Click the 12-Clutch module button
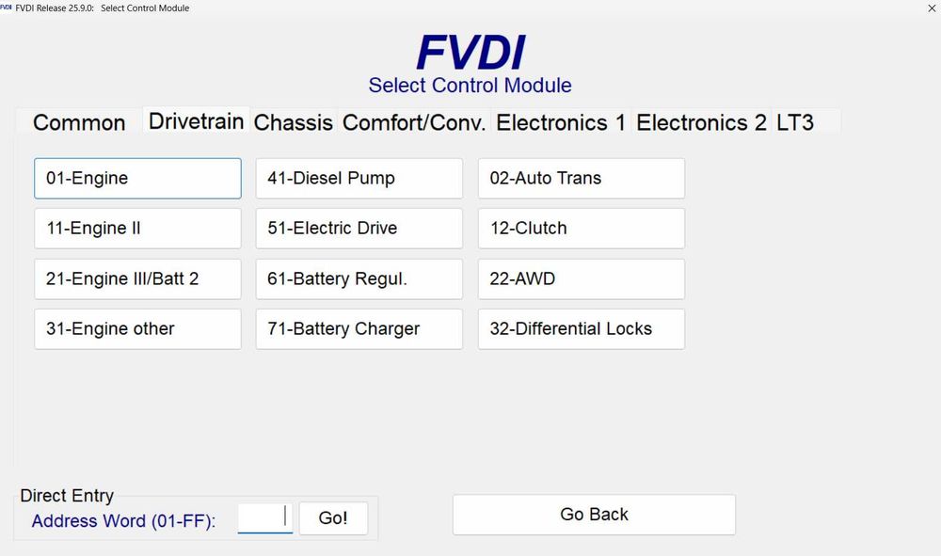This screenshot has width=941, height=556. 581,229
